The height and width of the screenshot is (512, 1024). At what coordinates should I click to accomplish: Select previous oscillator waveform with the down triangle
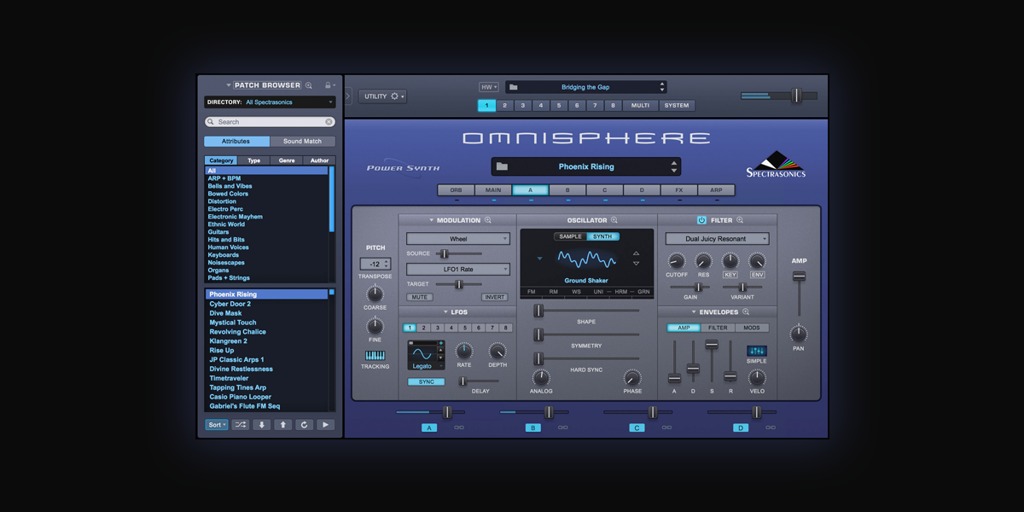click(636, 264)
